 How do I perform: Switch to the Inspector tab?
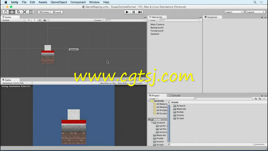pyautogui.click(x=212, y=17)
